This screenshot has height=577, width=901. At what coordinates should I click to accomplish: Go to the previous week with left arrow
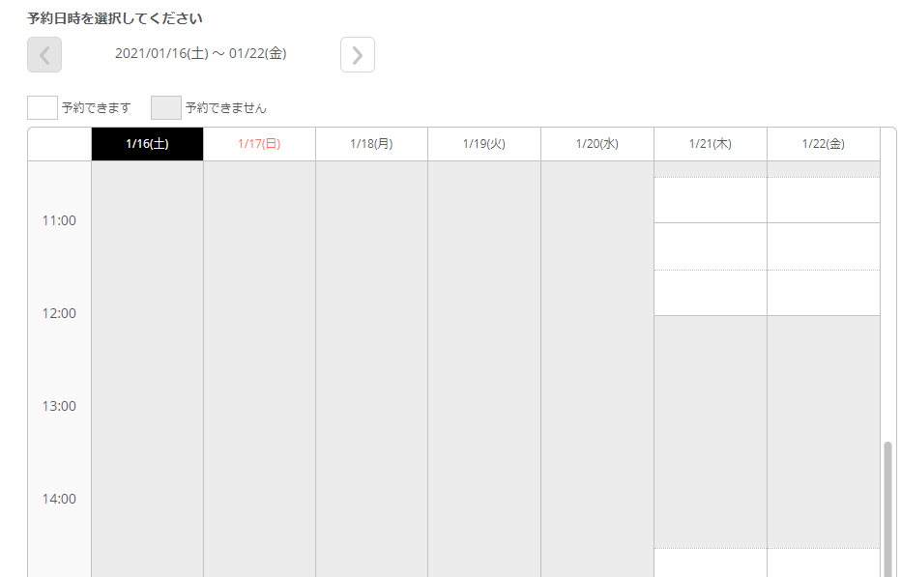(44, 54)
